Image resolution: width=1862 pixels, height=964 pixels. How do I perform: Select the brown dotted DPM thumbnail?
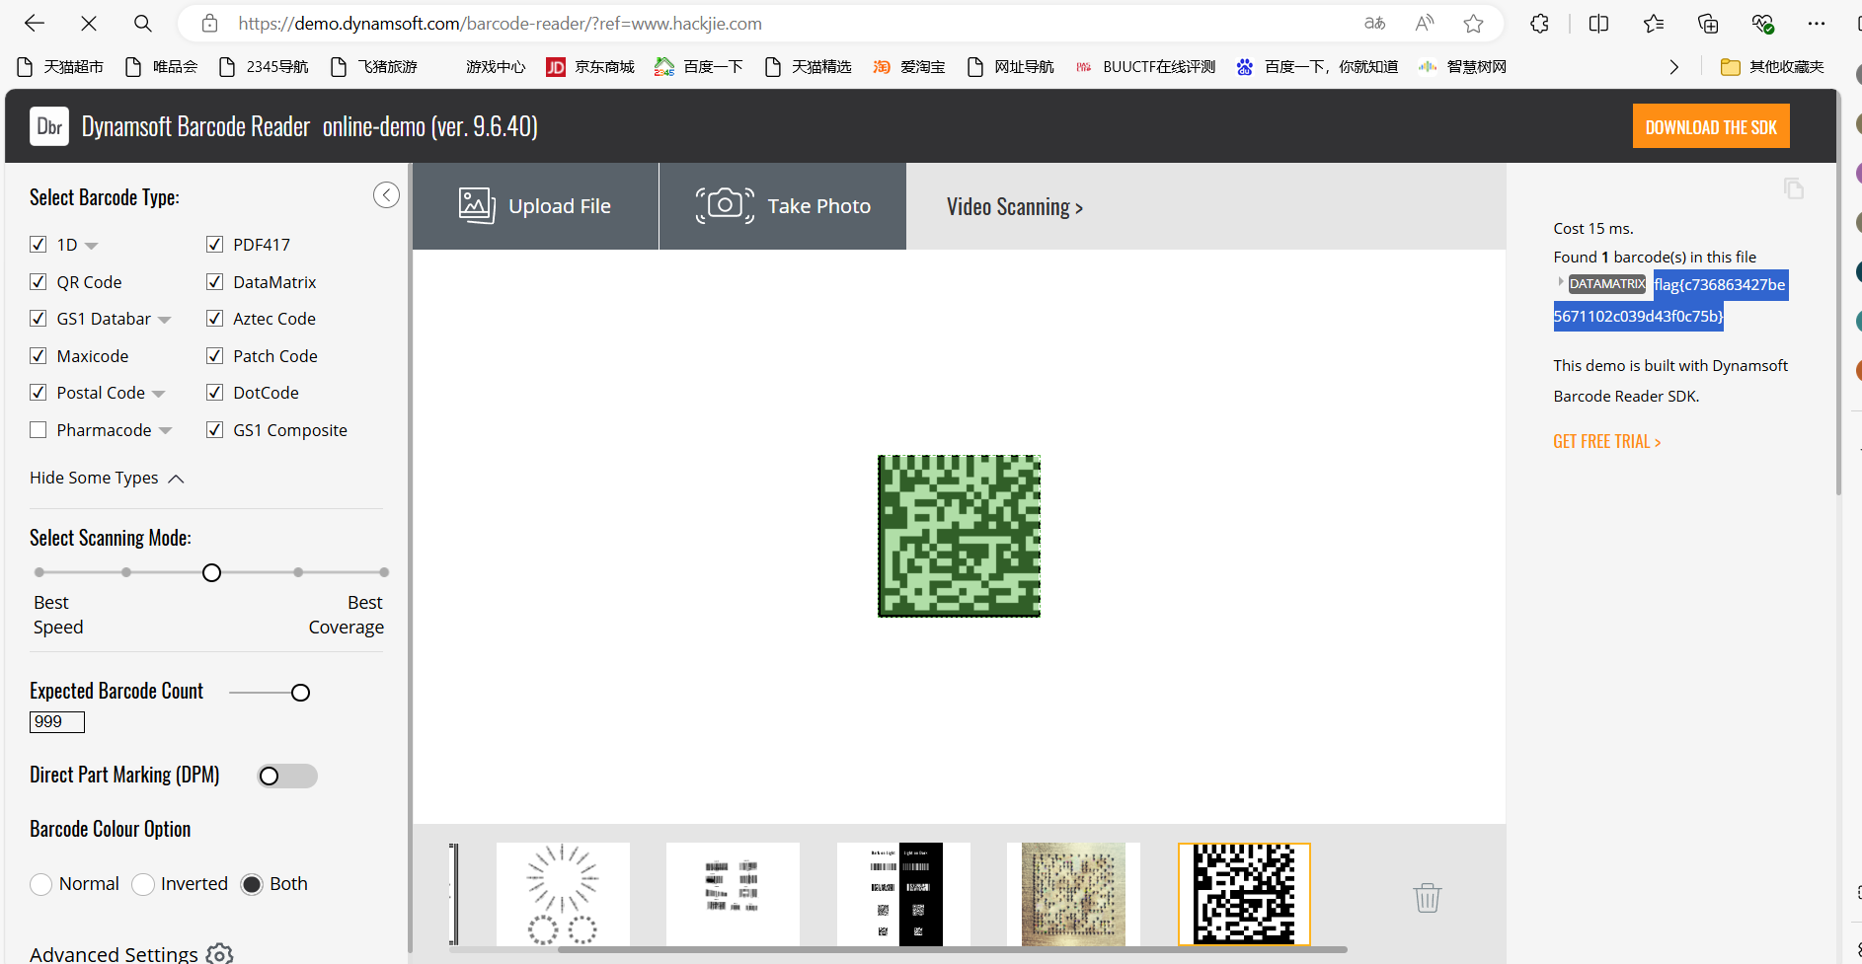pos(1073,894)
